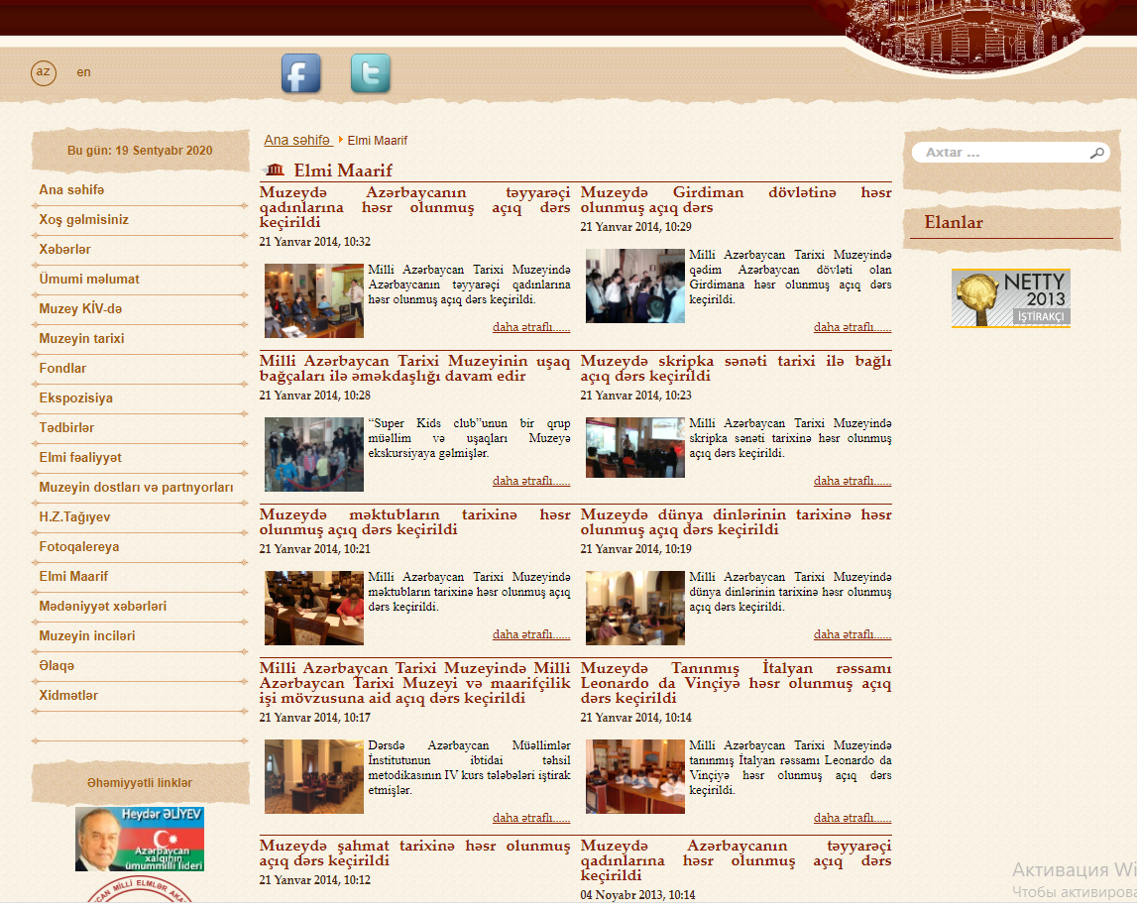Click the Elanlar section heading
The image size is (1137, 908).
pos(954,223)
